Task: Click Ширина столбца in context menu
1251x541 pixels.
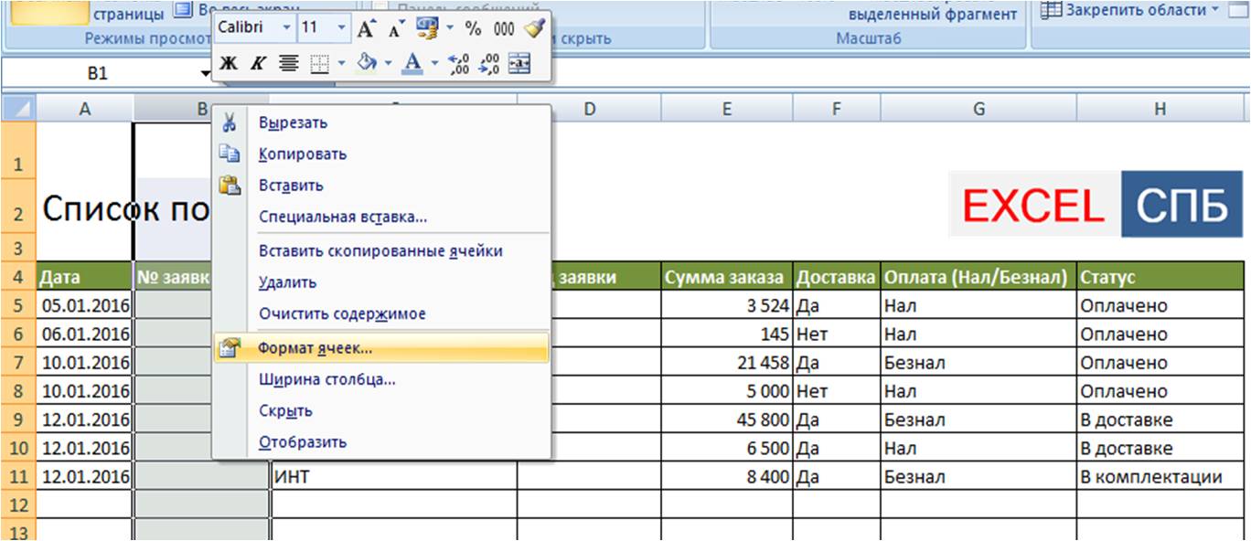Action: coord(326,379)
